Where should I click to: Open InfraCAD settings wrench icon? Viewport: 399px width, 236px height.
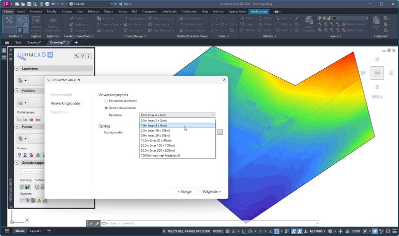point(77,56)
